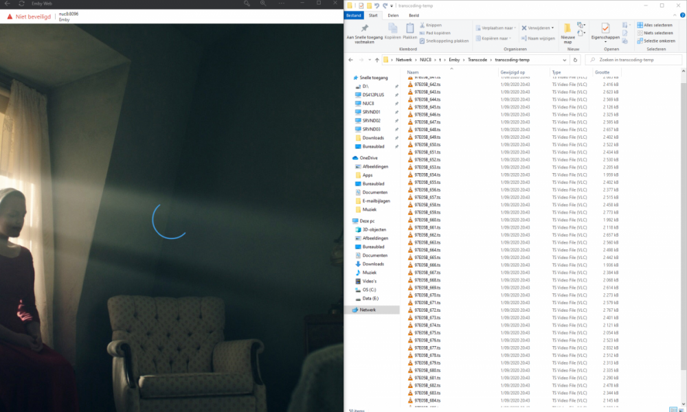Click Explorer back arrow
Viewport: 687px width, 412px height.
350,60
